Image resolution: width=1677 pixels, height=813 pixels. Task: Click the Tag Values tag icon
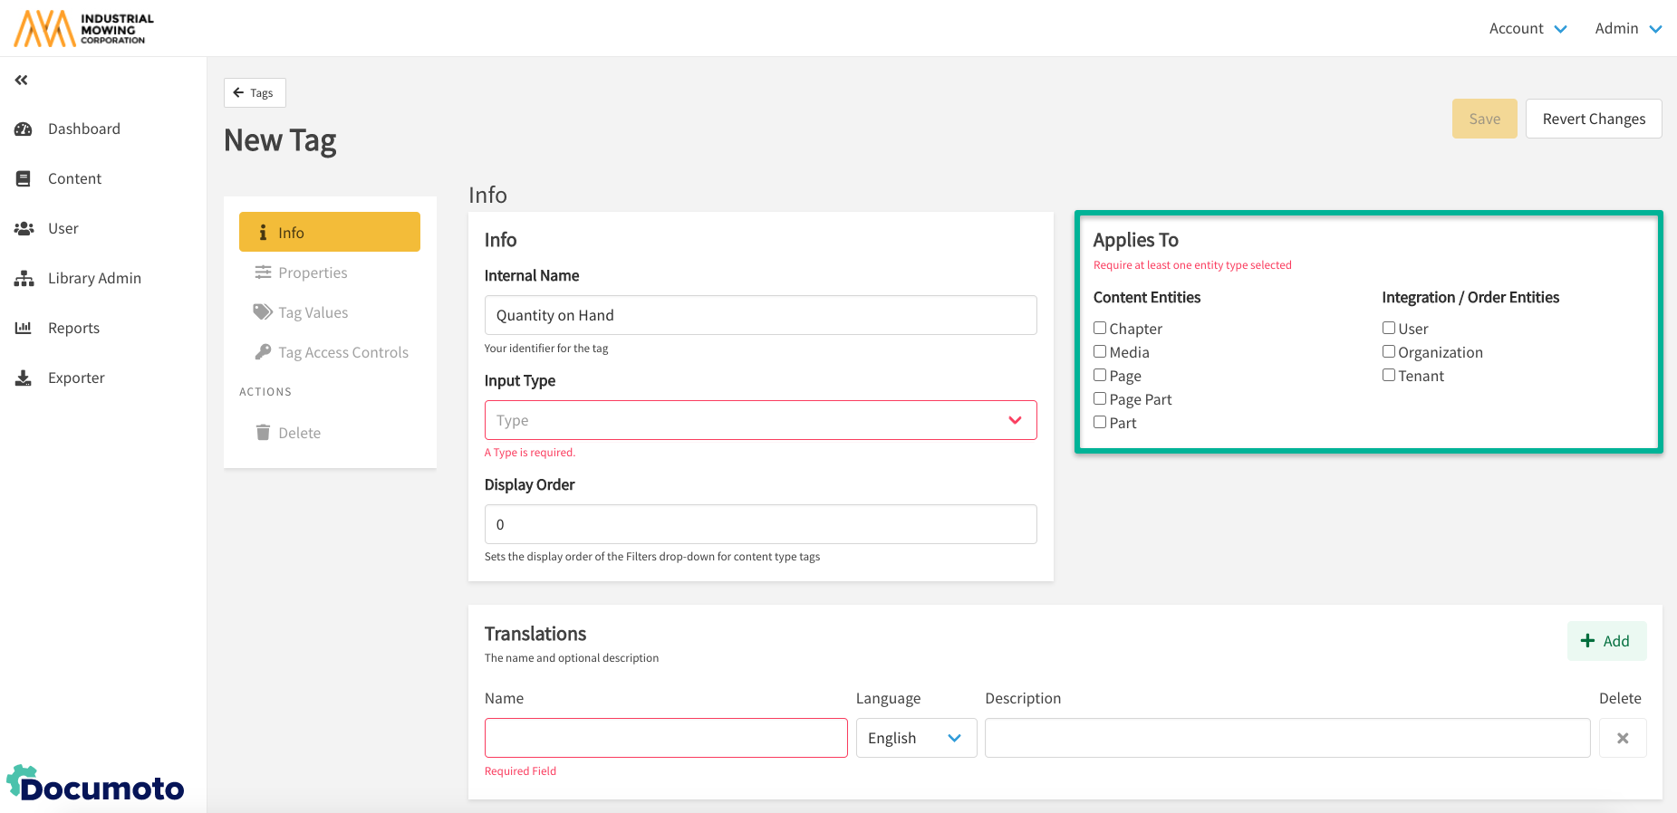263,312
